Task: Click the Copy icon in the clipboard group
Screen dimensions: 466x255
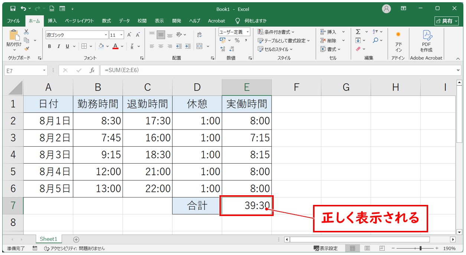Action: tap(27, 40)
